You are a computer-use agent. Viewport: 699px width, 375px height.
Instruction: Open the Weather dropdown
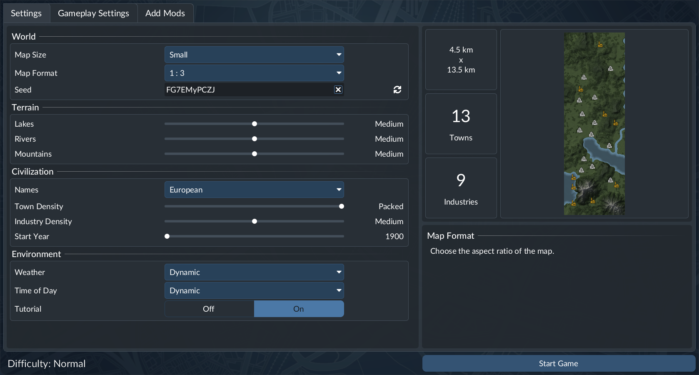coord(254,272)
